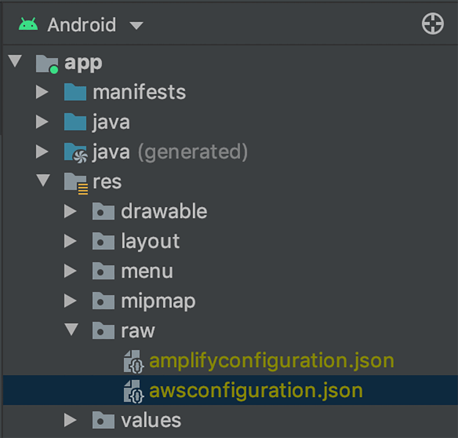Click the drawable folder icon

click(104, 211)
